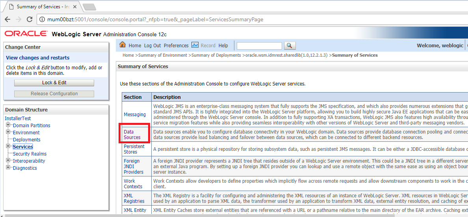Expand the Diagnostics tree node
Viewport: 468px width, 217px height.
(8, 167)
